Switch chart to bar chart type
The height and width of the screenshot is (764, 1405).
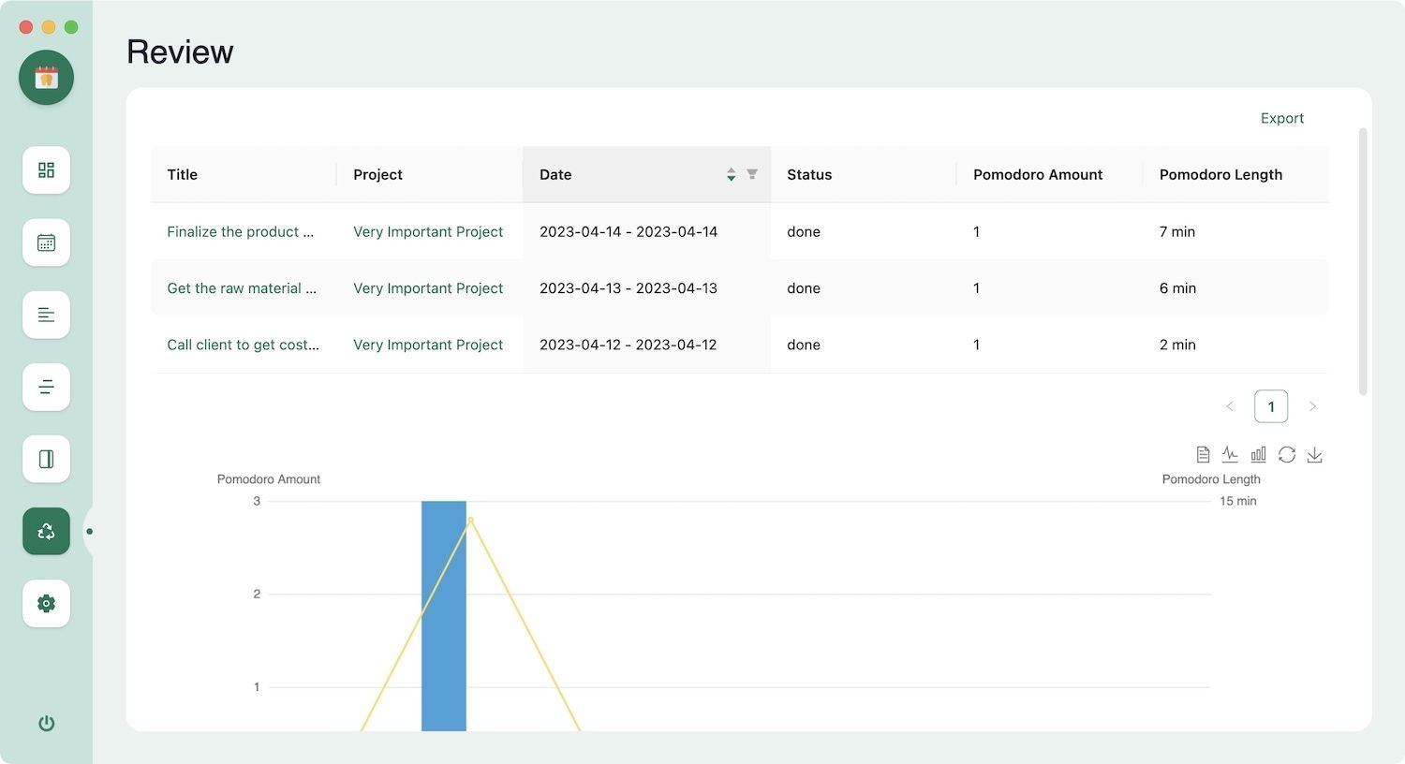click(x=1258, y=455)
